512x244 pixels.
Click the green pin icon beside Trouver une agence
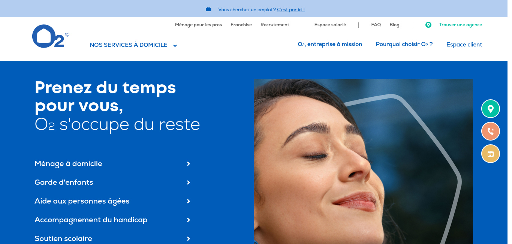[428, 25]
